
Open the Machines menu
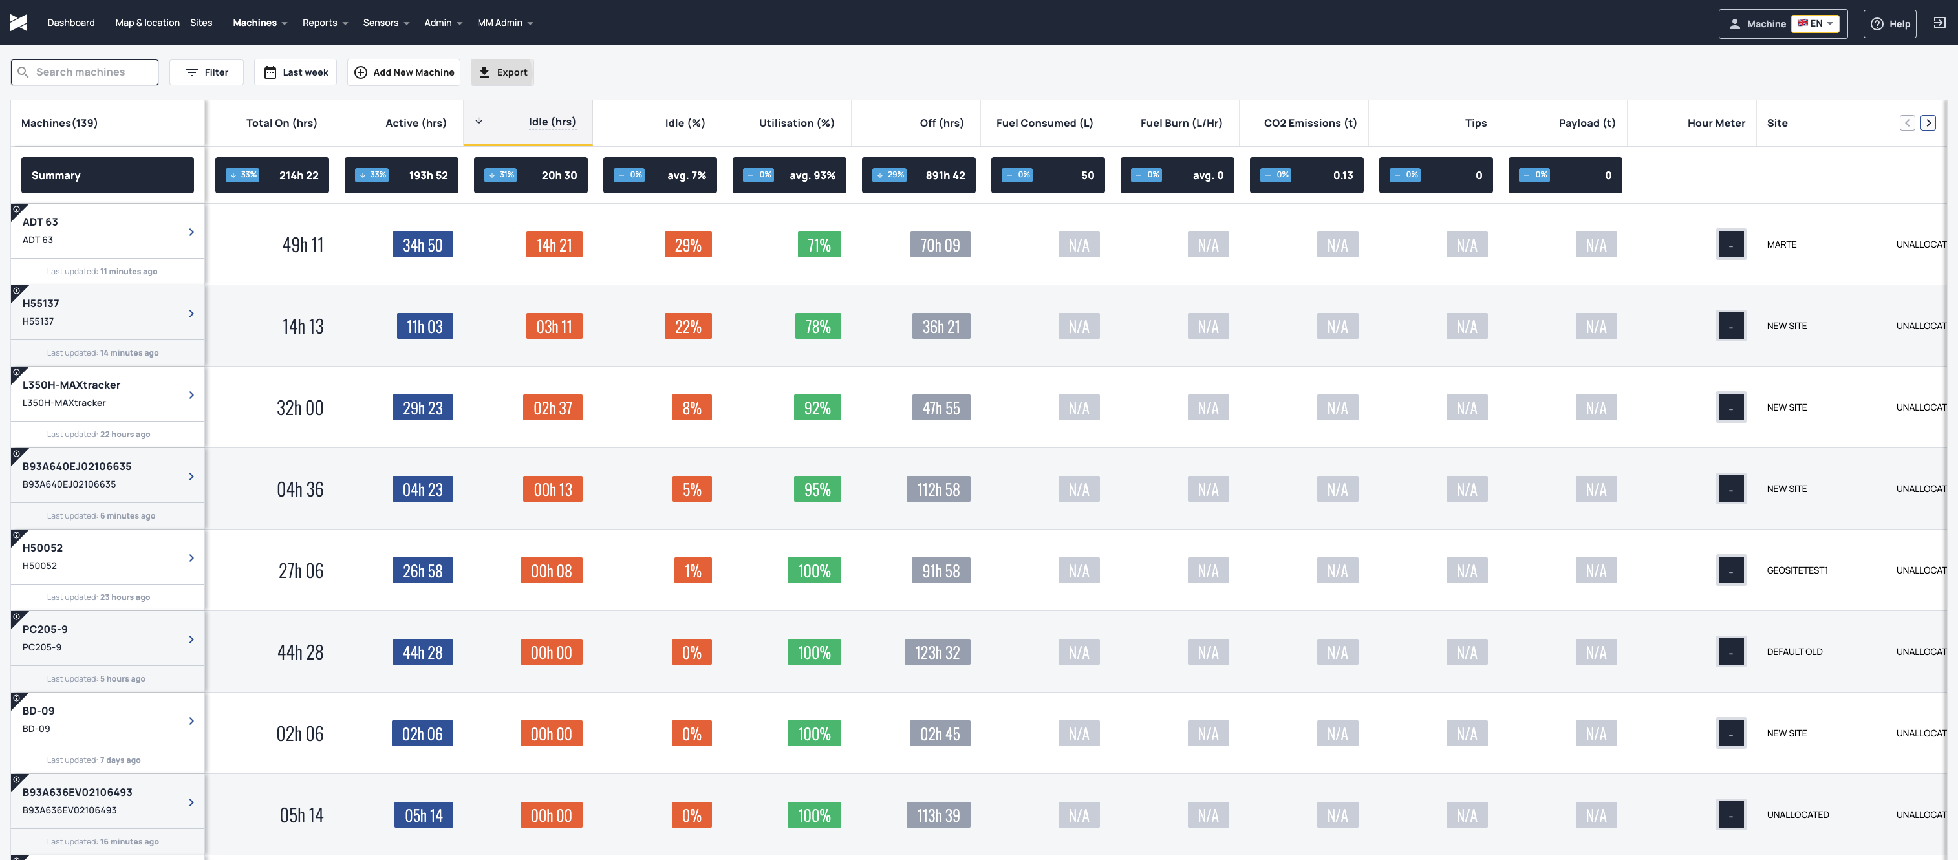pyautogui.click(x=260, y=23)
